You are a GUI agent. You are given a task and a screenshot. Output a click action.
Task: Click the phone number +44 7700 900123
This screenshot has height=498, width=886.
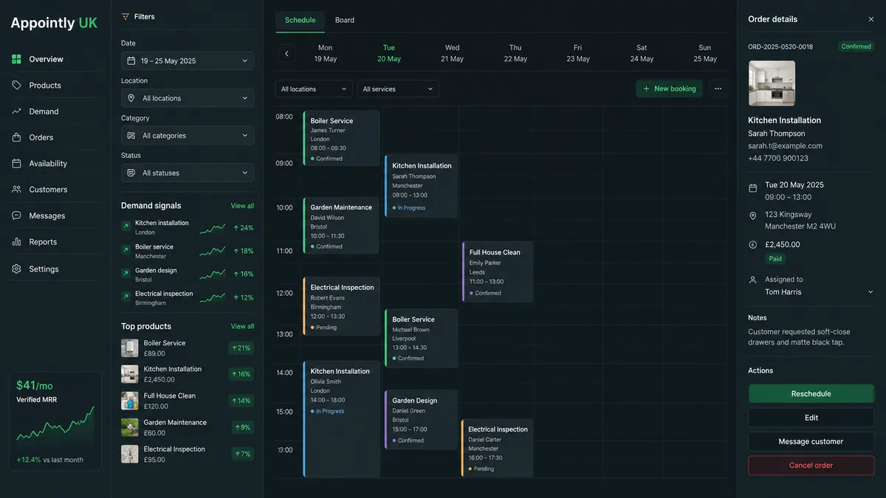click(778, 158)
